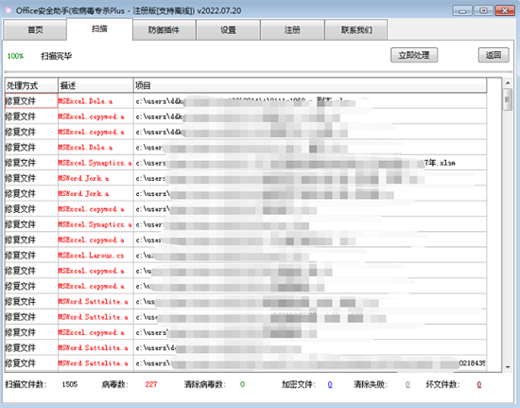Image resolution: width=520 pixels, height=408 pixels.
Task: Open the 联系我们 tab
Action: 356,30
